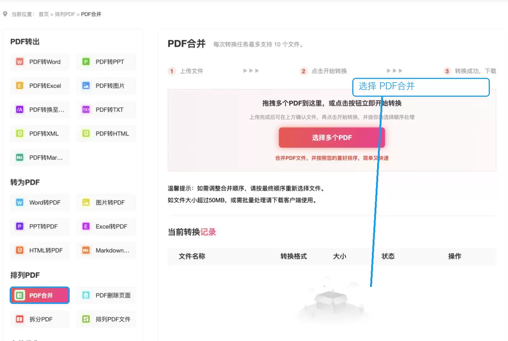Click the orange Markdown icon beside Markdown…
Viewport: 508px width, 341px height.
click(86, 250)
